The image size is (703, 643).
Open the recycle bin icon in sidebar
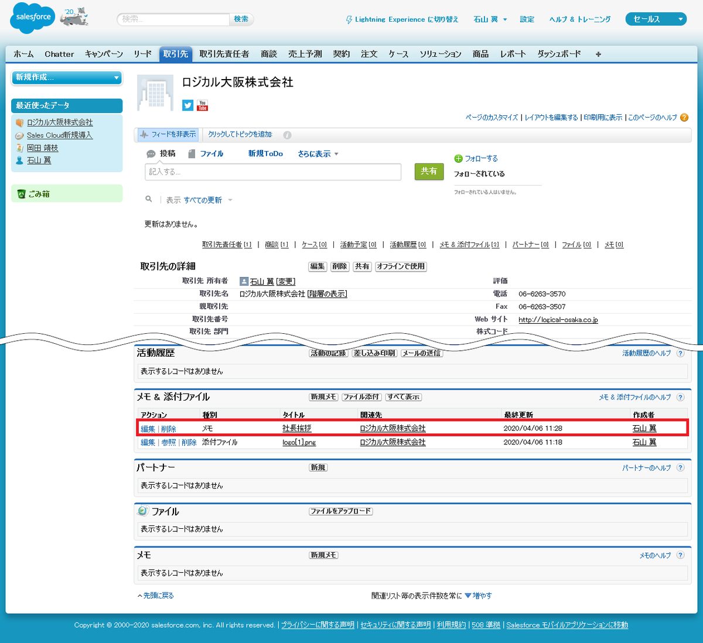click(21, 194)
